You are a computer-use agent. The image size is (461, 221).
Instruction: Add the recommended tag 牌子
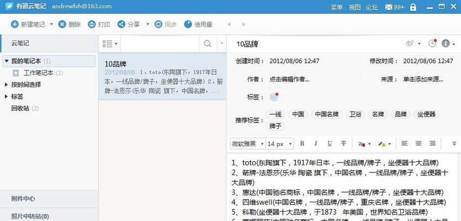[275, 126]
